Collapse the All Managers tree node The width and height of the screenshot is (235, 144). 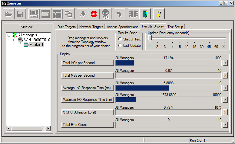pos(9,35)
